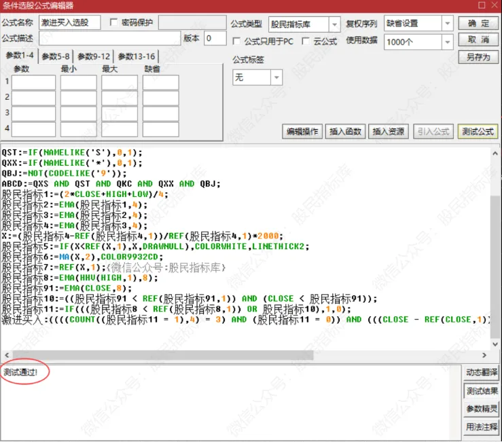Switch to the 参数13-16 tab

point(137,56)
